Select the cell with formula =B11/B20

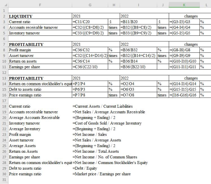click(139, 22)
